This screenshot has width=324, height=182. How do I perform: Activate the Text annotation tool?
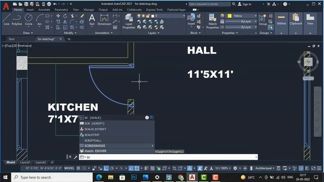tap(92, 20)
